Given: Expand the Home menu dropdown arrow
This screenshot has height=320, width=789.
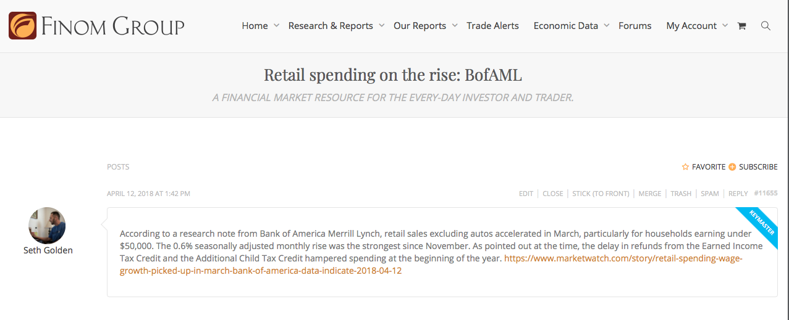Looking at the screenshot, I should point(276,25).
